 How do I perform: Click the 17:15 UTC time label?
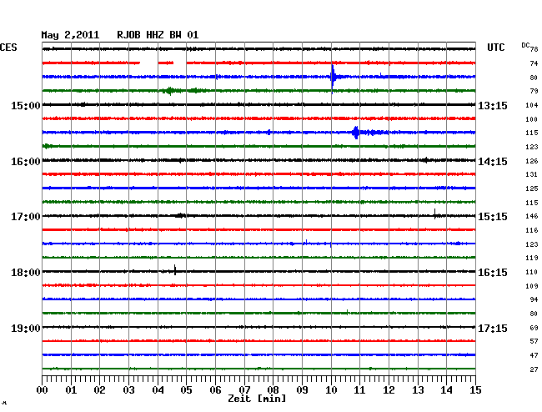click(493, 328)
